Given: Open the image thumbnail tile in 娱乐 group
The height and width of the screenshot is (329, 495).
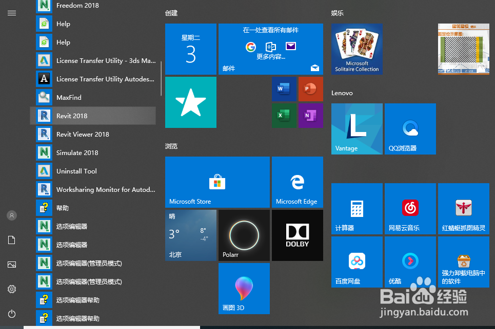Looking at the screenshot, I should click(x=464, y=49).
